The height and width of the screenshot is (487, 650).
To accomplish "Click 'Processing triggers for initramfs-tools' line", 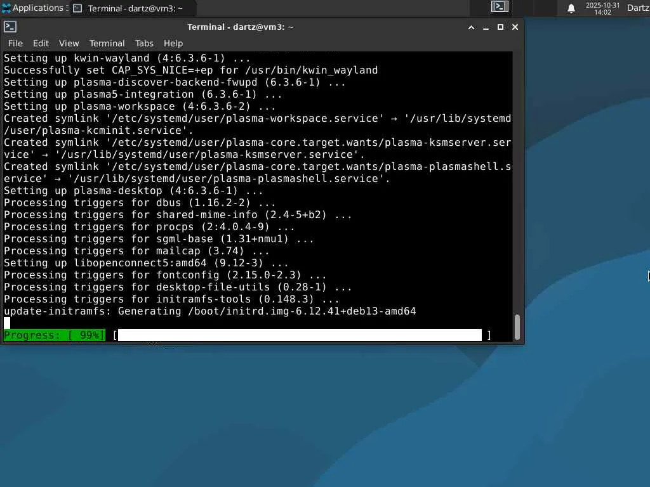I will point(171,299).
